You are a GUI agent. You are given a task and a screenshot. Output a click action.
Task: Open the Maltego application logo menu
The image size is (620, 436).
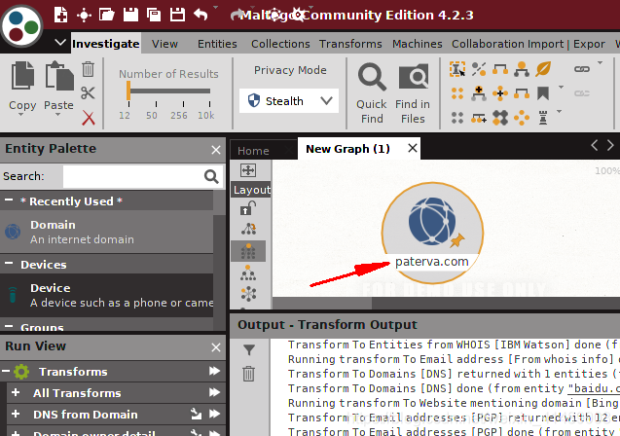[21, 26]
